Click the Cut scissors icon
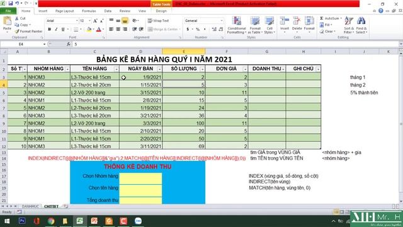 pyautogui.click(x=17, y=18)
